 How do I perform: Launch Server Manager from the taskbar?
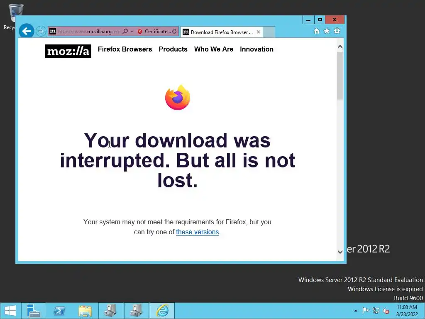coord(34,311)
